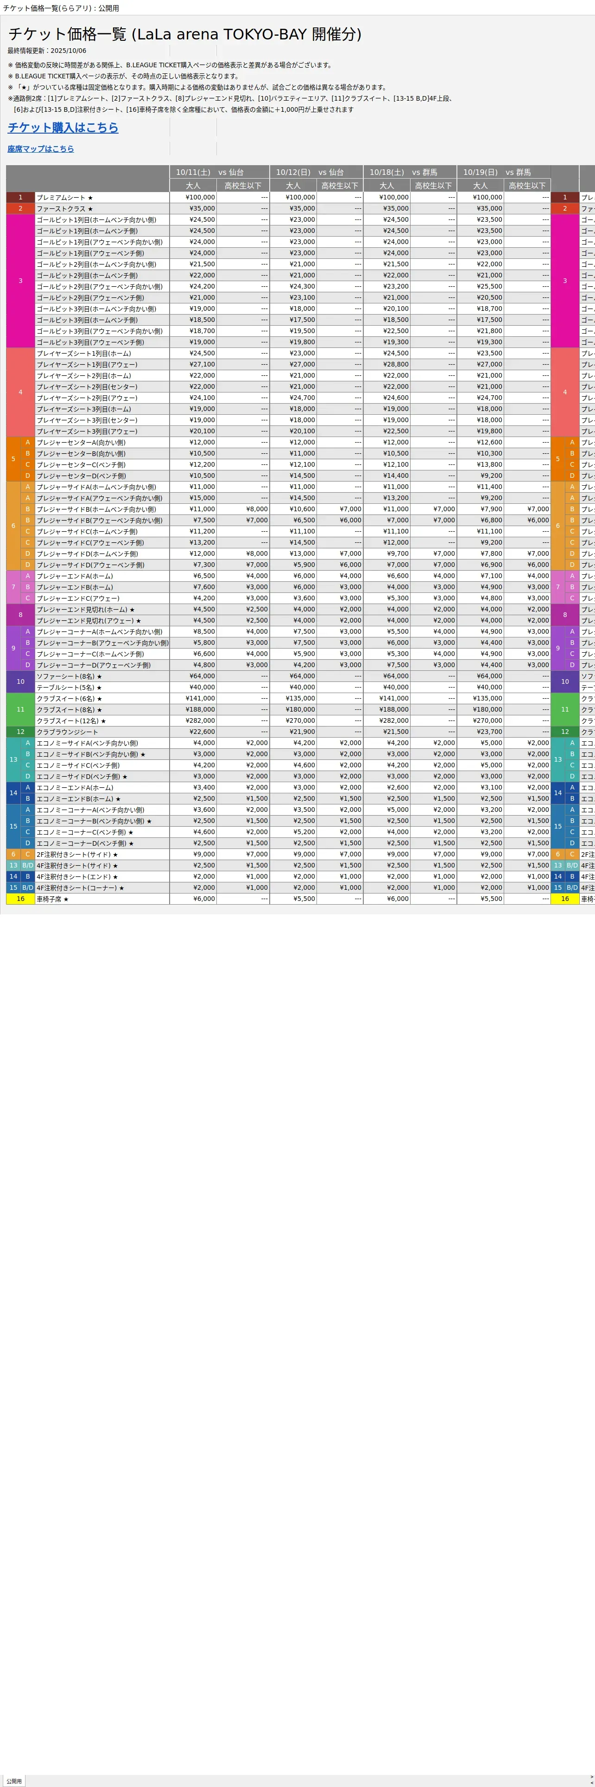Viewport: 595px width, 1787px height.
Task: Select プレイヤーズシート1列目(ホーム) row label
Action: [x=102, y=353]
